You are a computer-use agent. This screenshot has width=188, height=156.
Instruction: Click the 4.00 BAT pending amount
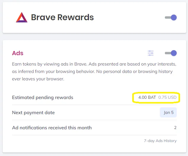click(x=147, y=97)
